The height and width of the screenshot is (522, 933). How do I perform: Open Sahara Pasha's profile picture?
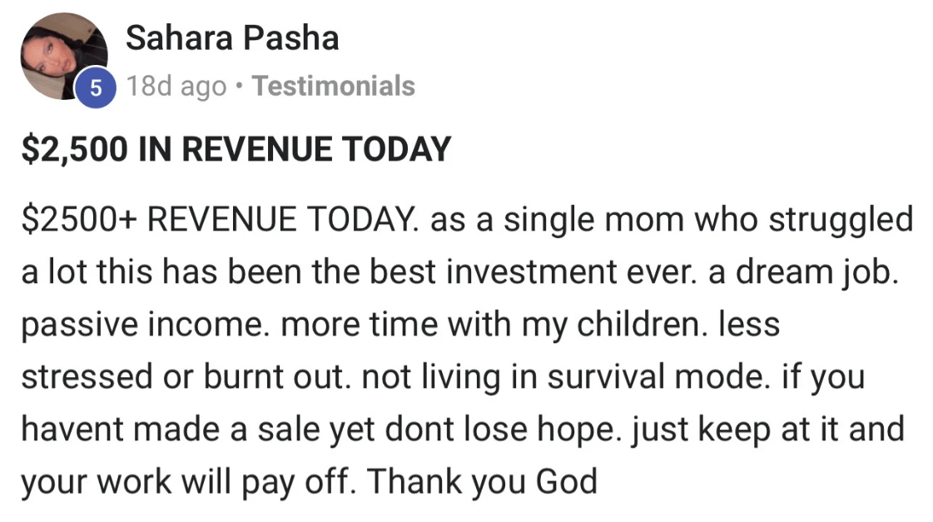click(x=64, y=56)
